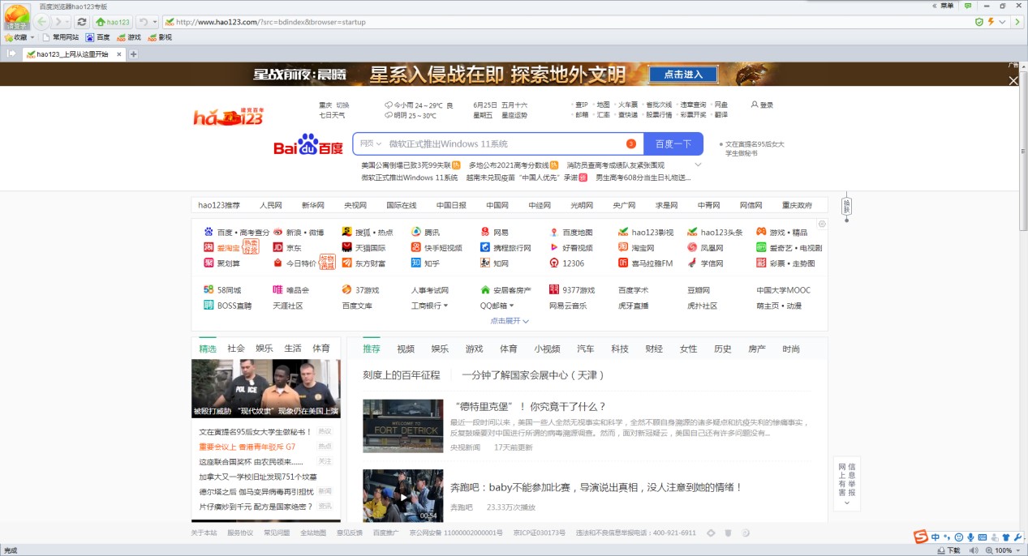Click the Sogou input method icon

click(920, 537)
